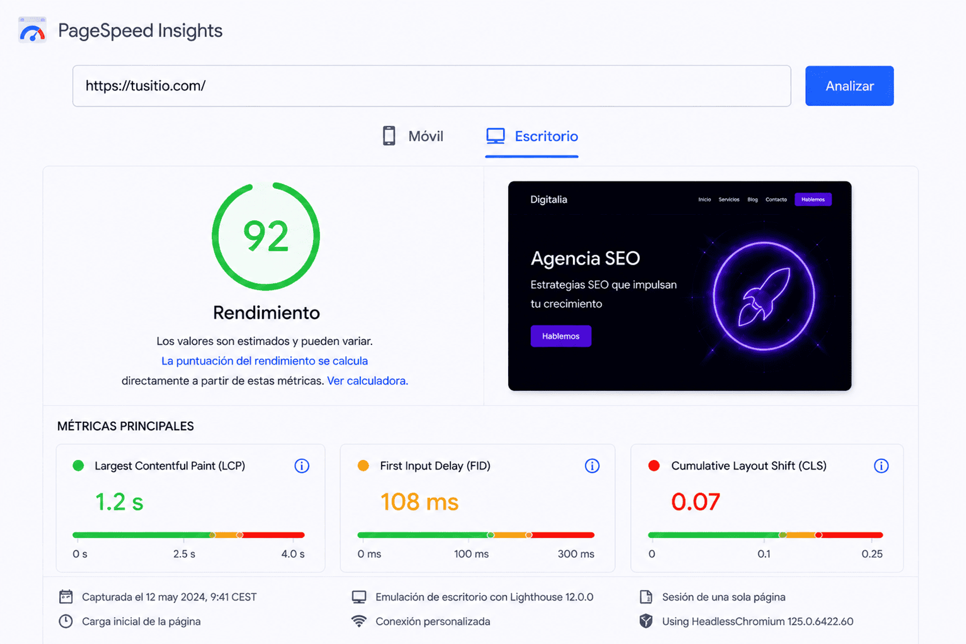Click Hablemos in the preview navigation bar
The image size is (966, 644).
click(813, 200)
